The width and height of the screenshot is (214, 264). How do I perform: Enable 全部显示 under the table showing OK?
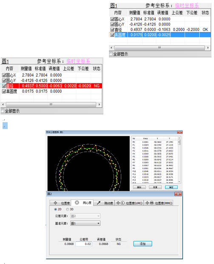pos(111,54)
